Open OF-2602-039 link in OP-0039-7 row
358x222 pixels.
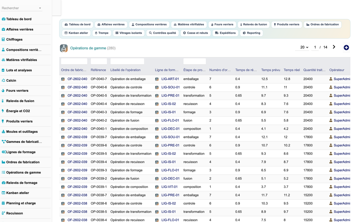[x=77, y=137]
